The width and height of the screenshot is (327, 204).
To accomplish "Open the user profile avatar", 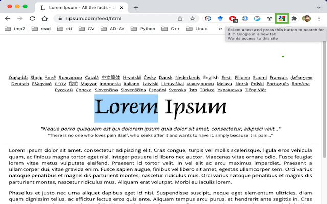I will coord(306,19).
